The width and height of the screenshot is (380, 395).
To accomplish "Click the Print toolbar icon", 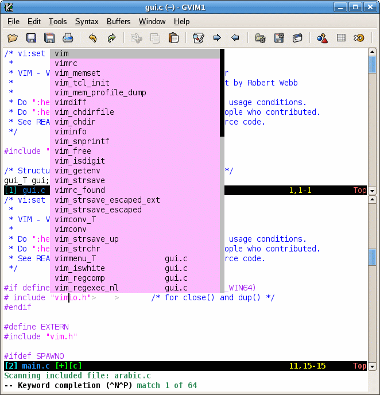I will pyautogui.click(x=68, y=38).
